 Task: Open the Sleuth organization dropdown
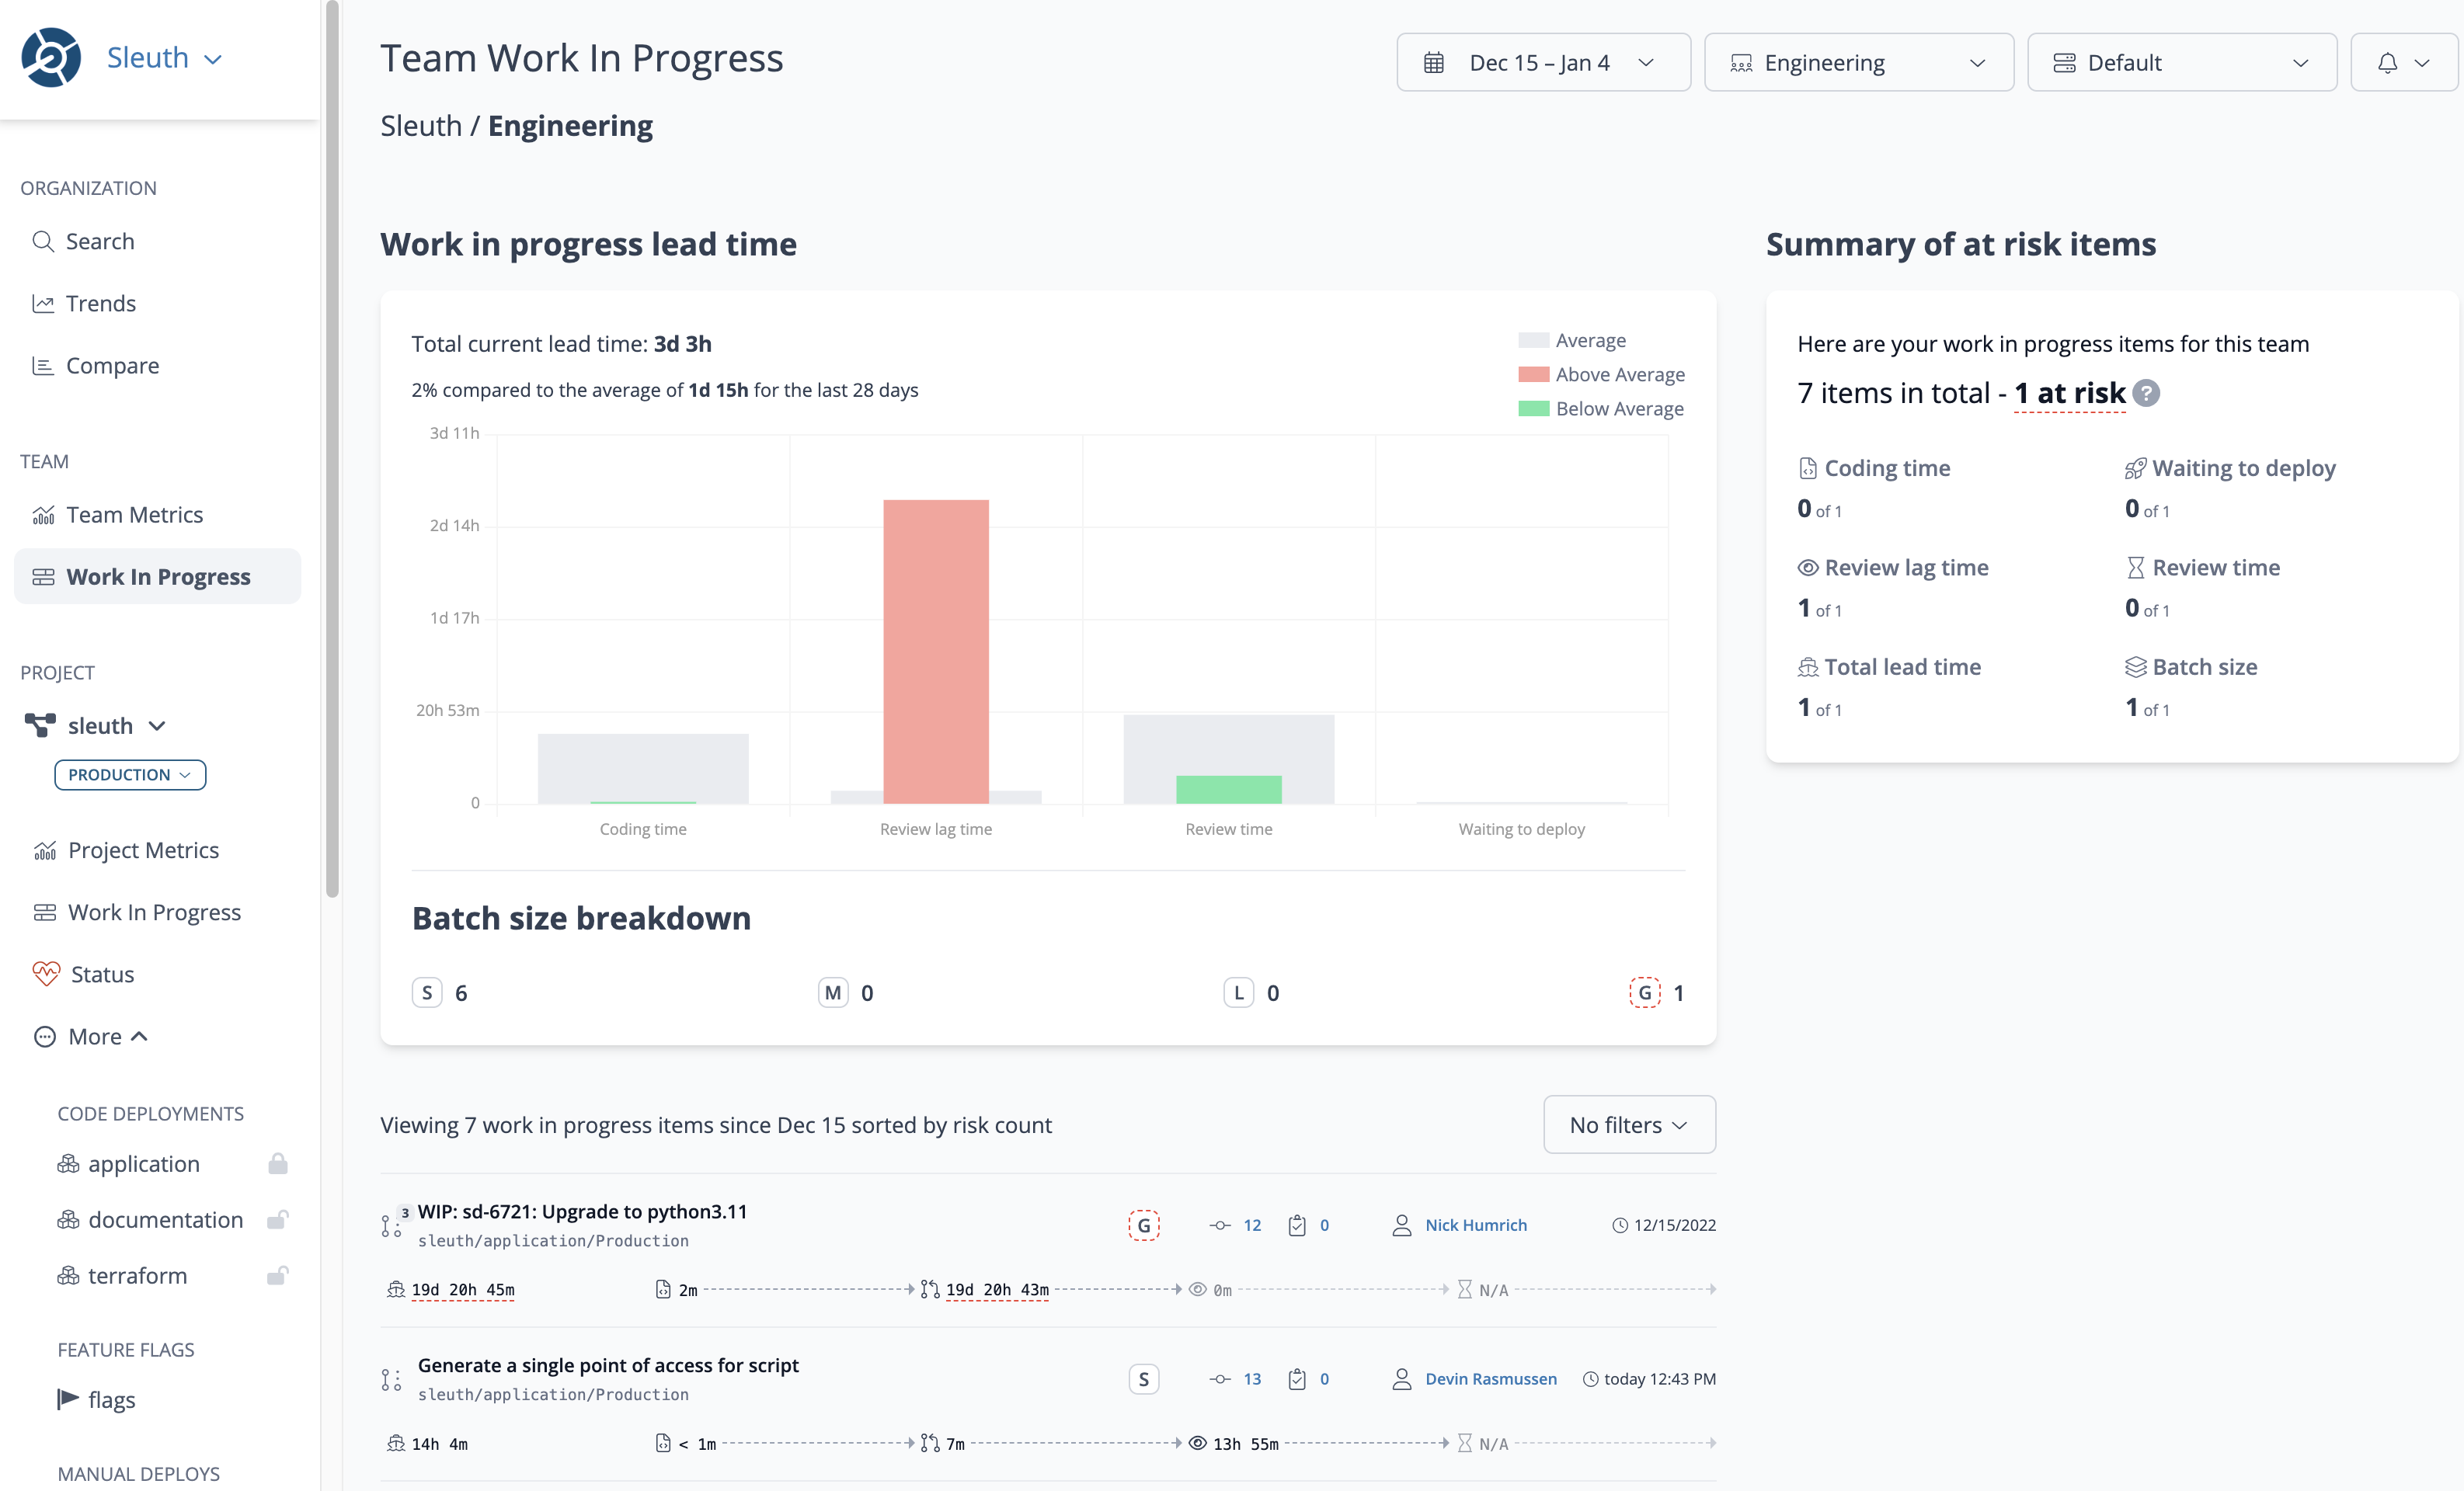164,58
